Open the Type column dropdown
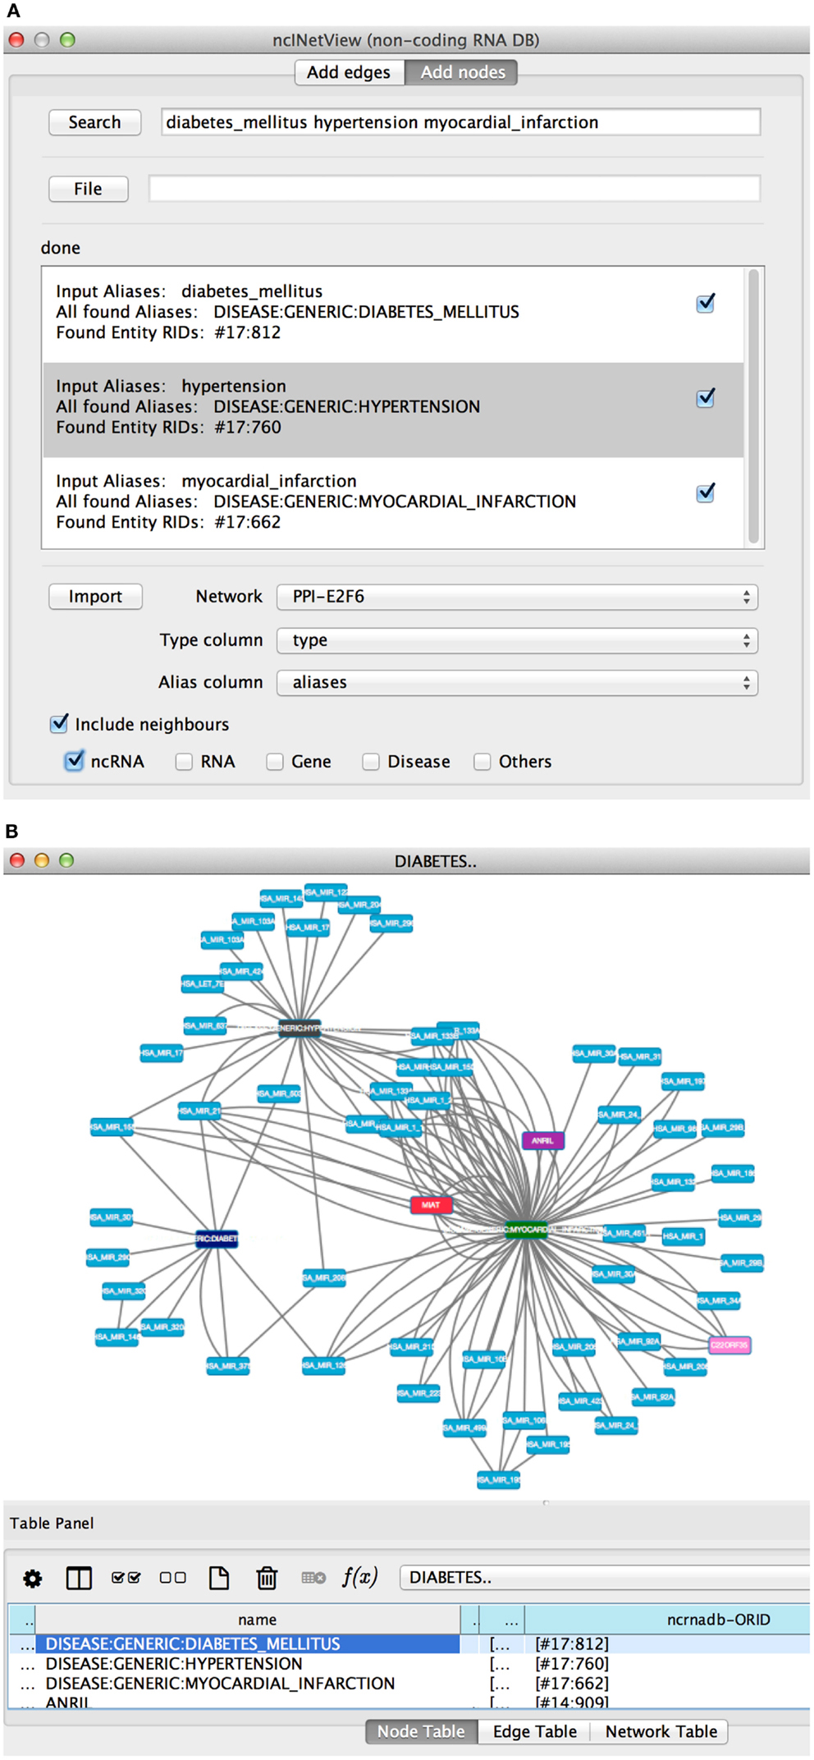The width and height of the screenshot is (814, 1760). point(517,640)
